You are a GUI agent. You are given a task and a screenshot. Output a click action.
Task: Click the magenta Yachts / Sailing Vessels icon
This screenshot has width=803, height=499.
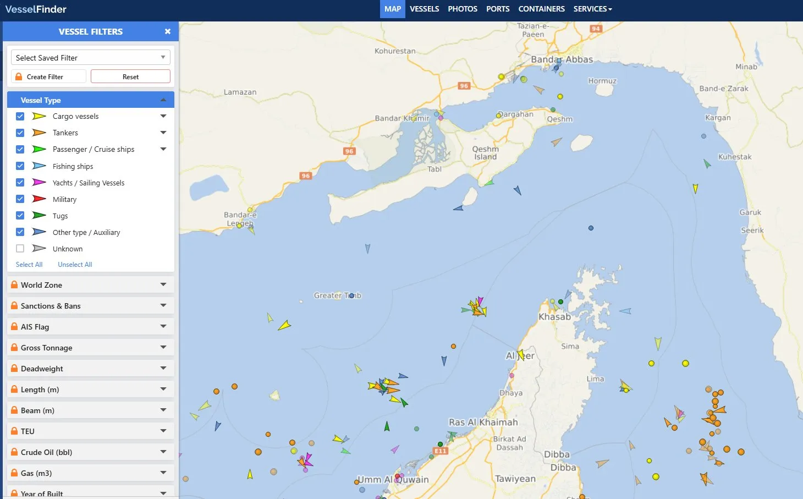coord(38,182)
